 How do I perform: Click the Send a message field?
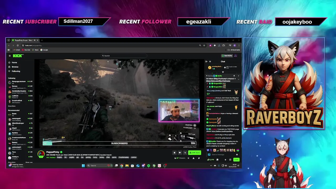click(x=223, y=155)
